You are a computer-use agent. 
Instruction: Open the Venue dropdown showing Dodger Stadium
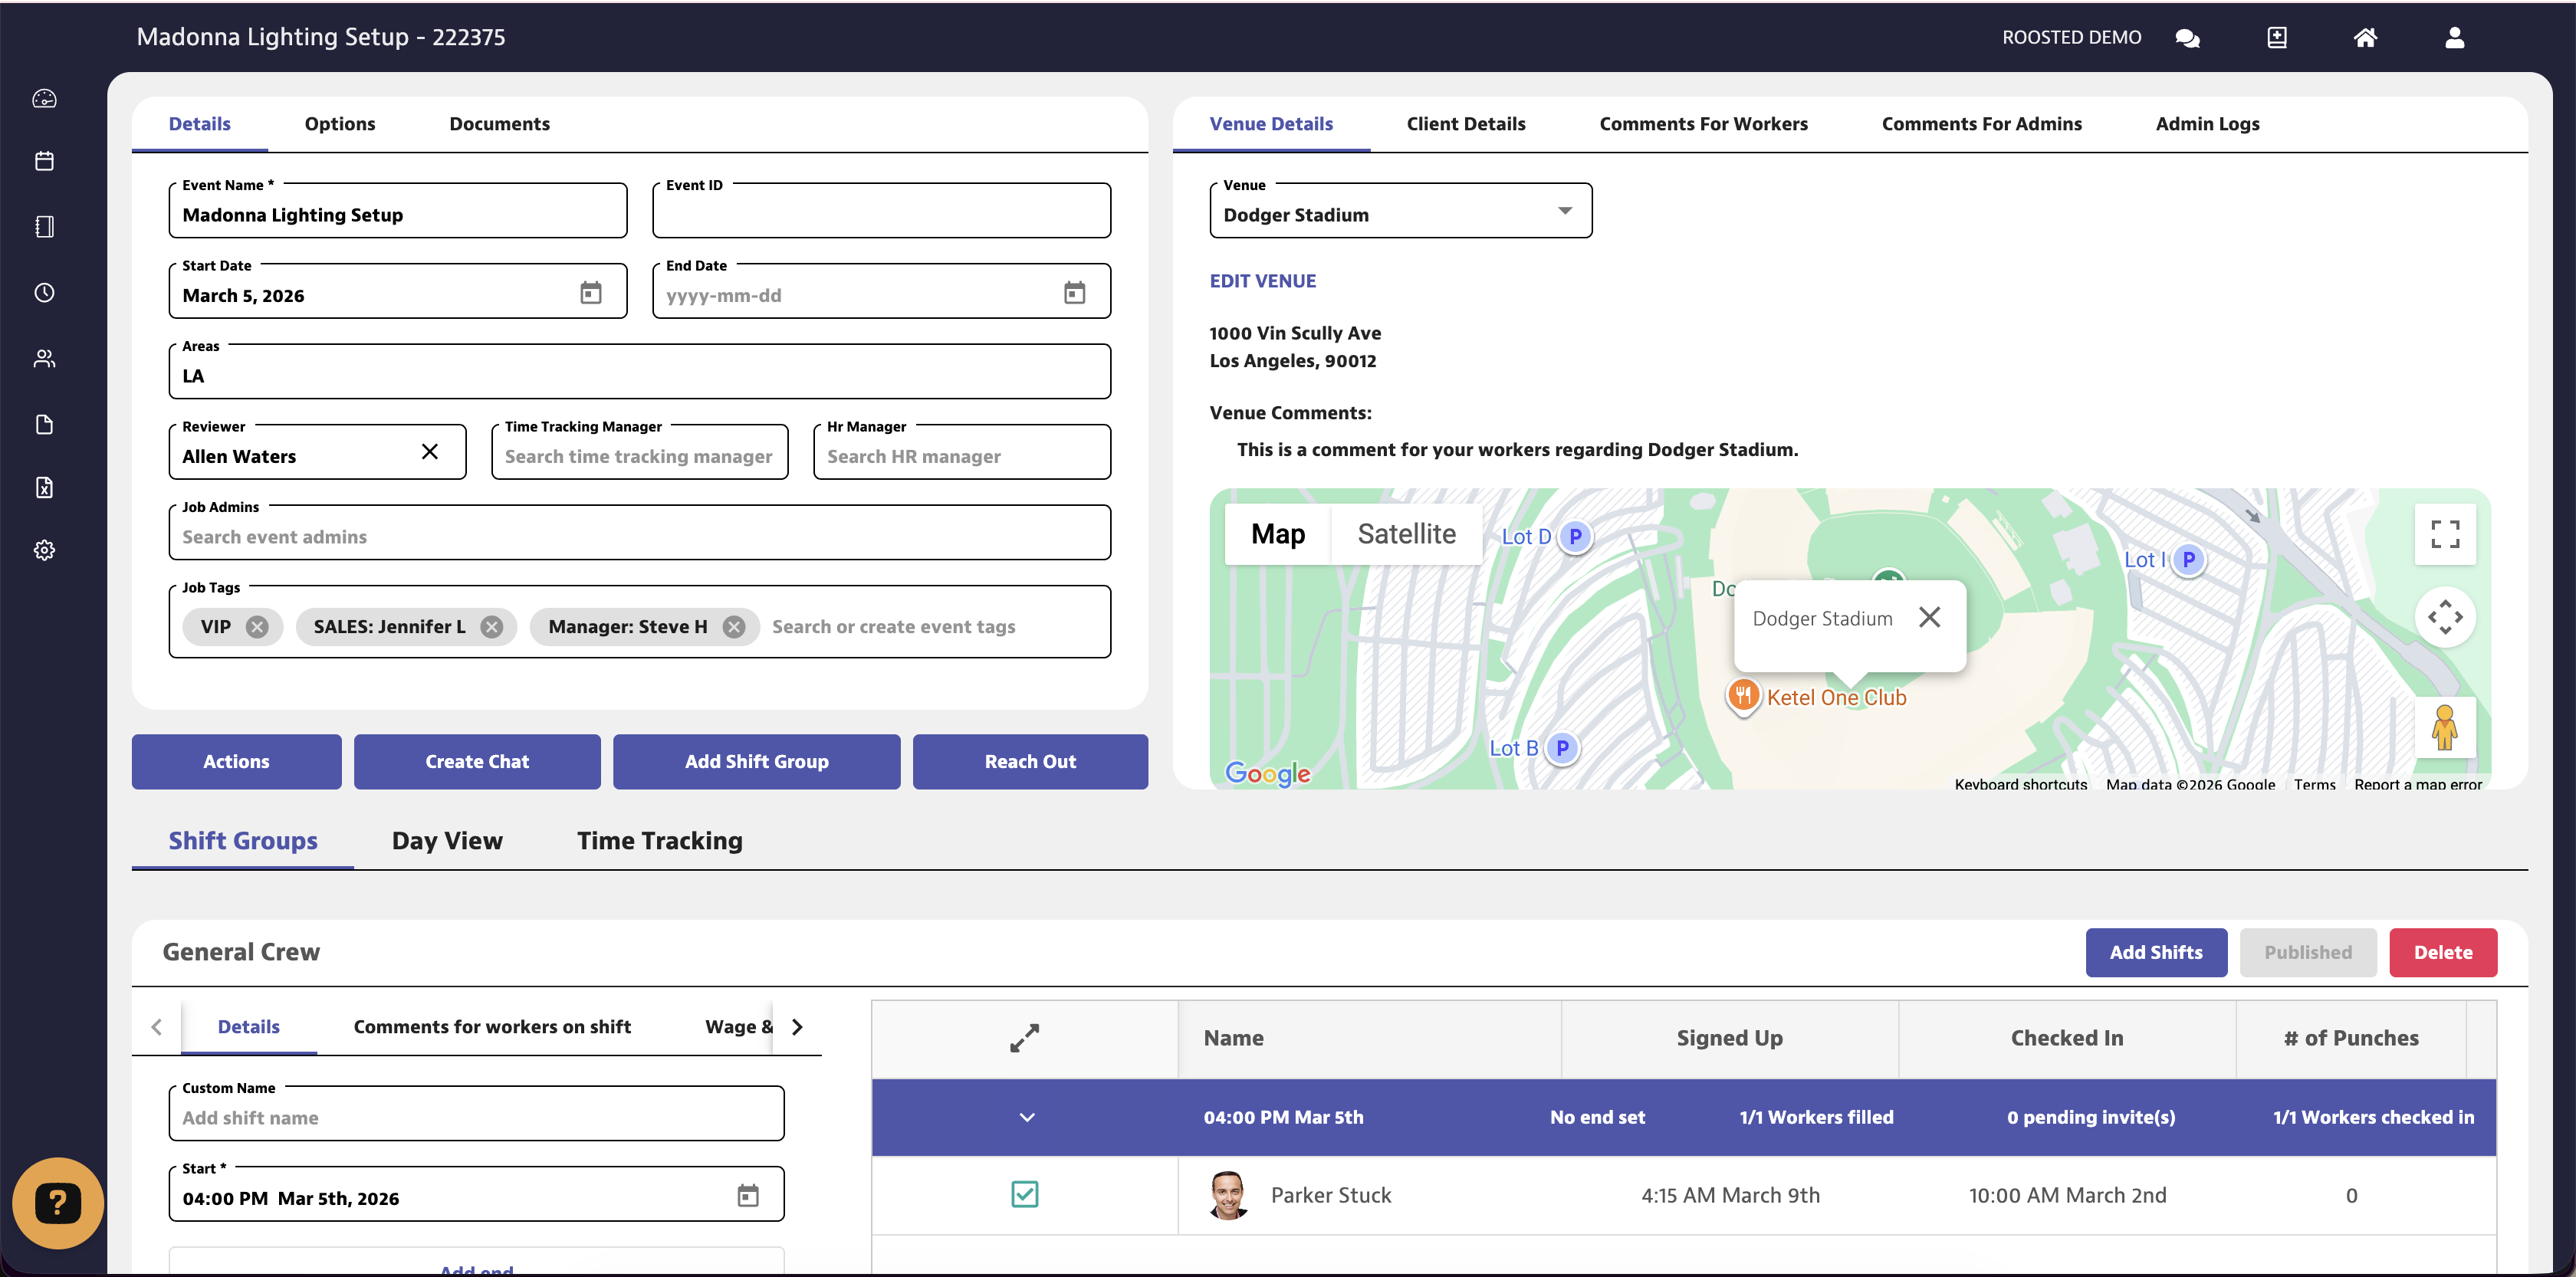pos(1400,214)
